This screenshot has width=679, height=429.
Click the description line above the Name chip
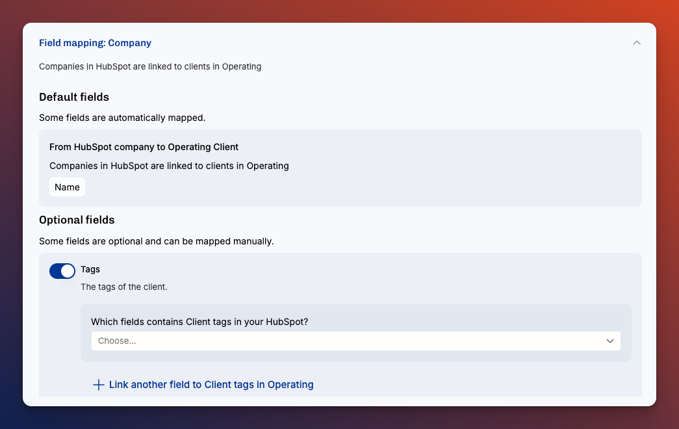point(169,166)
